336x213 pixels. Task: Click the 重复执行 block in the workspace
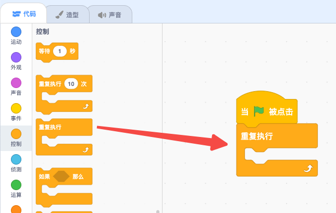(277, 150)
